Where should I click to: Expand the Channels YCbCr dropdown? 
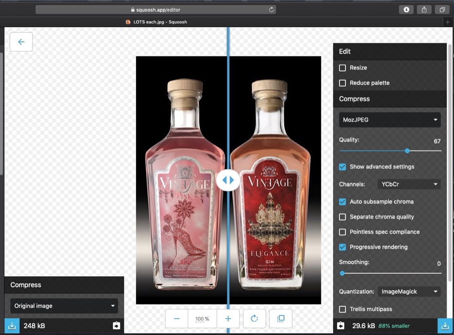(409, 184)
